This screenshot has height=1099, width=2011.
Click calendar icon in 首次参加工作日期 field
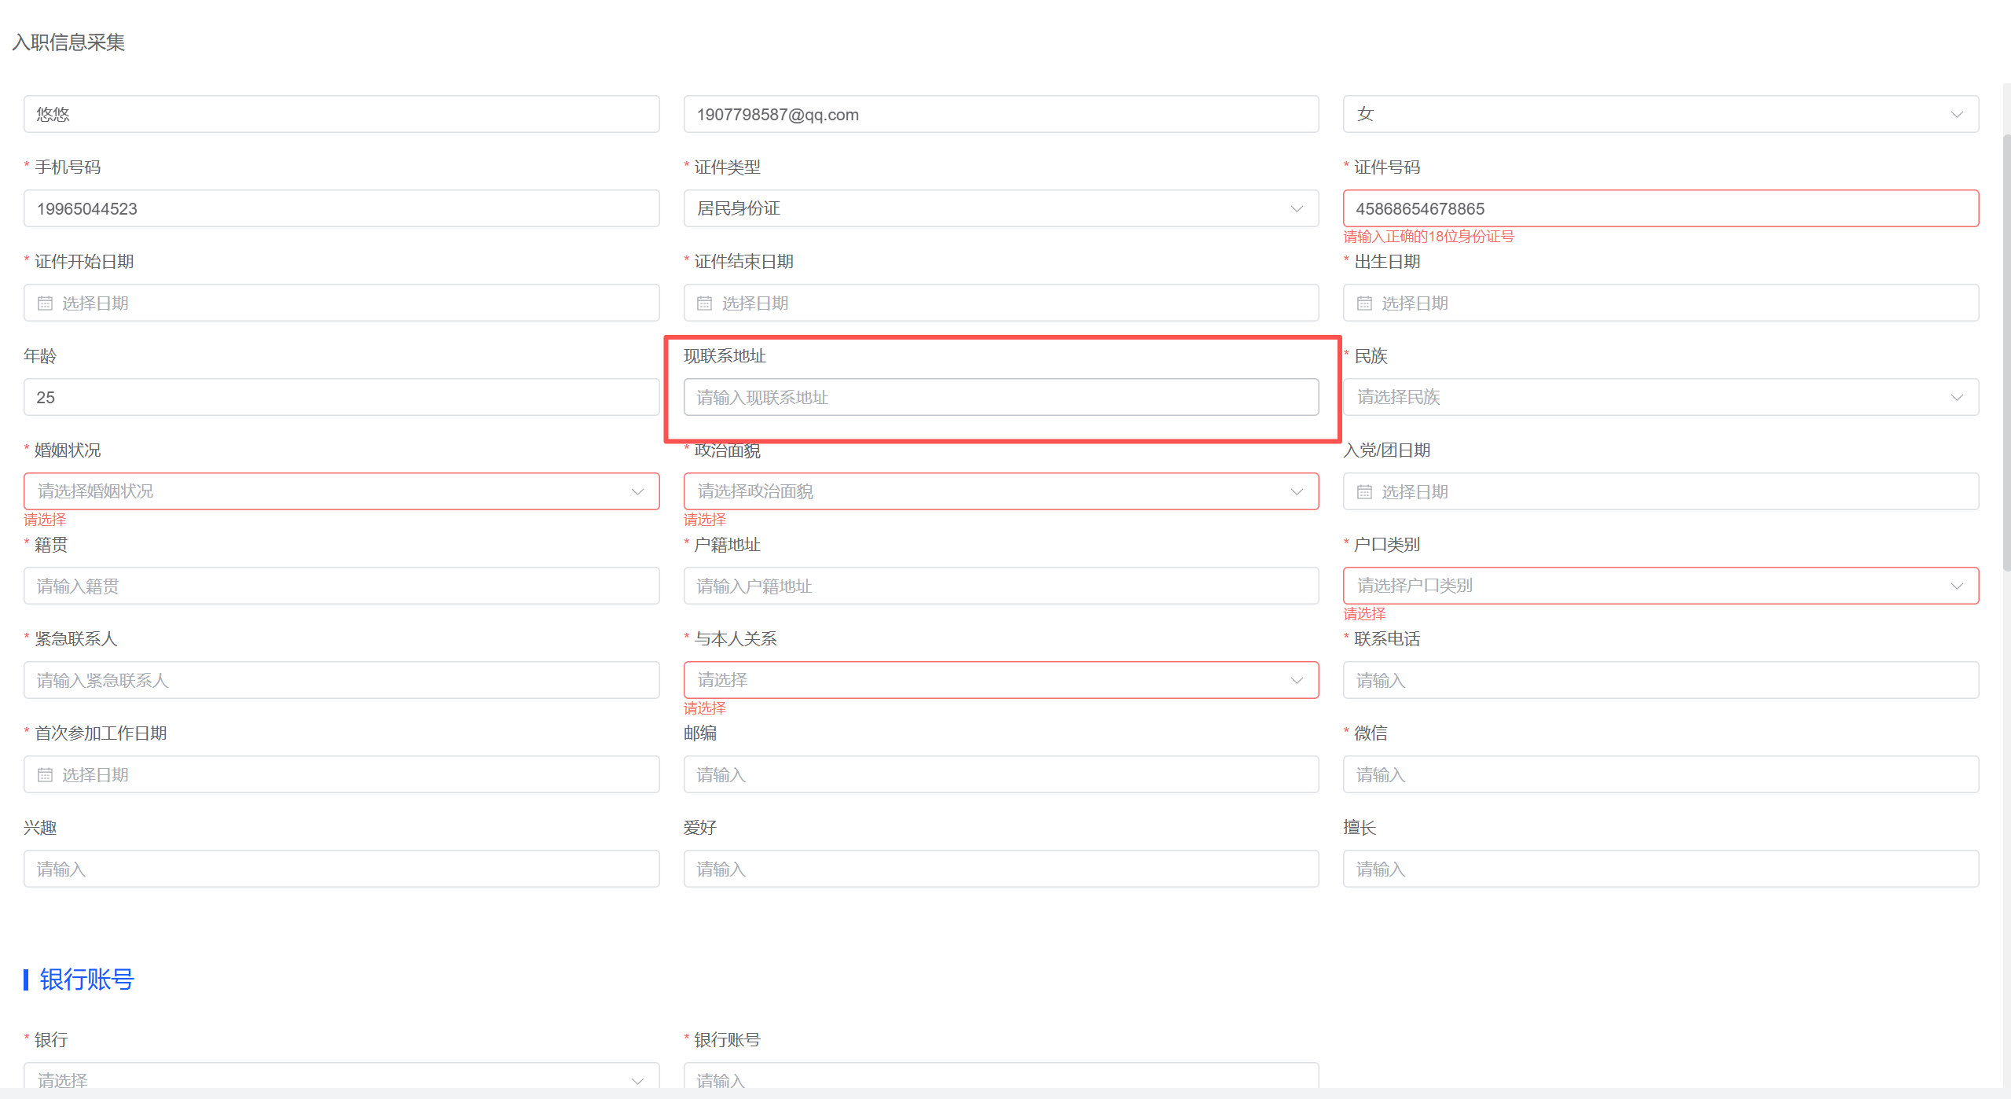click(x=45, y=775)
